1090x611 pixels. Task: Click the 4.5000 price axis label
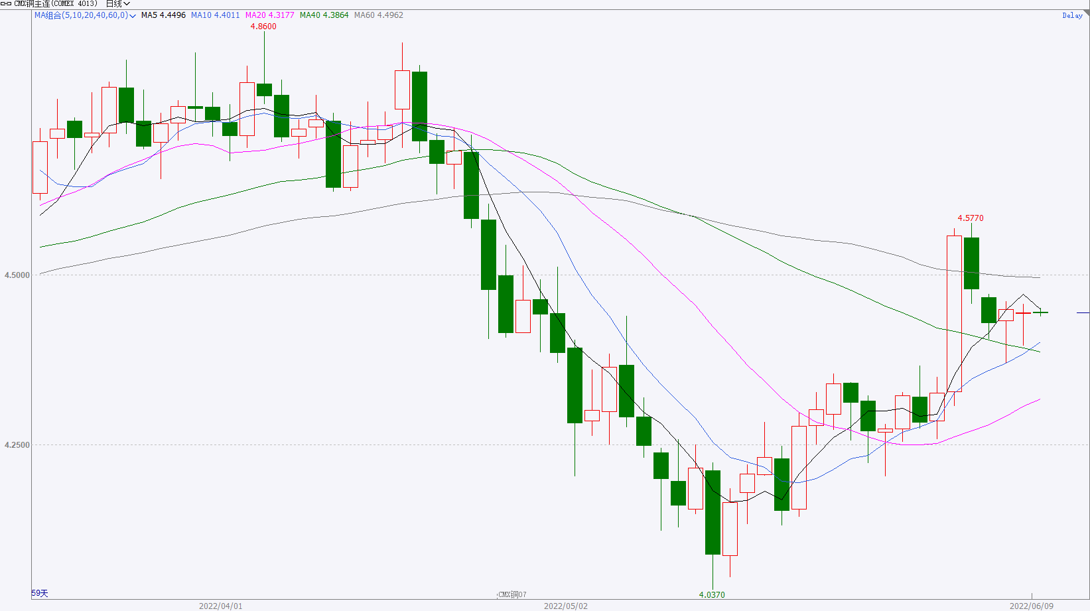click(17, 275)
